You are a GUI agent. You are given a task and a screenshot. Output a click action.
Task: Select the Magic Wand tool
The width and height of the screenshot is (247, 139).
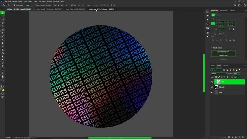tap(3, 23)
